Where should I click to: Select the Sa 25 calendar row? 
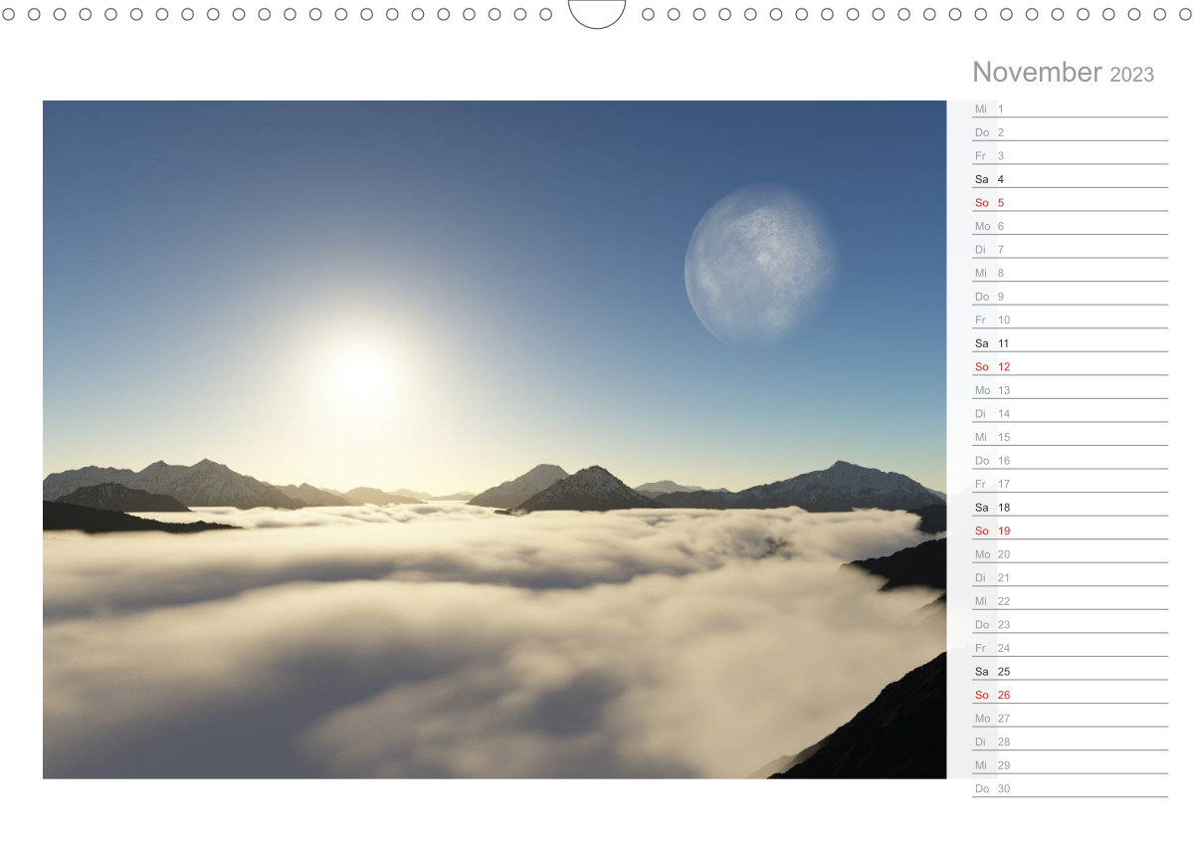pos(1070,671)
